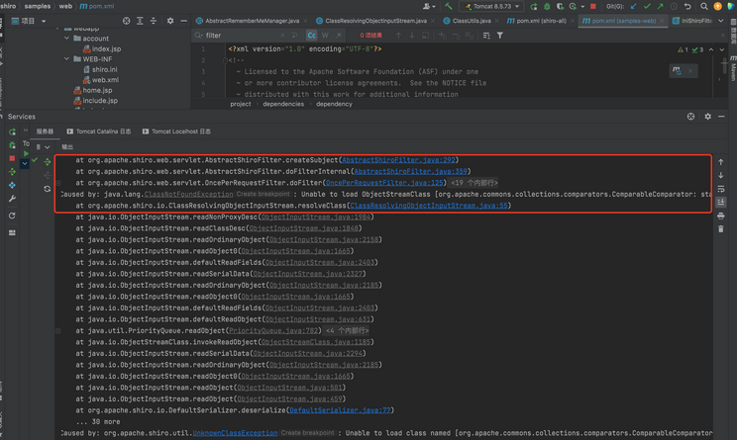Rerun Tomcat from the top toolbar
737x440 pixels.
click(534, 6)
